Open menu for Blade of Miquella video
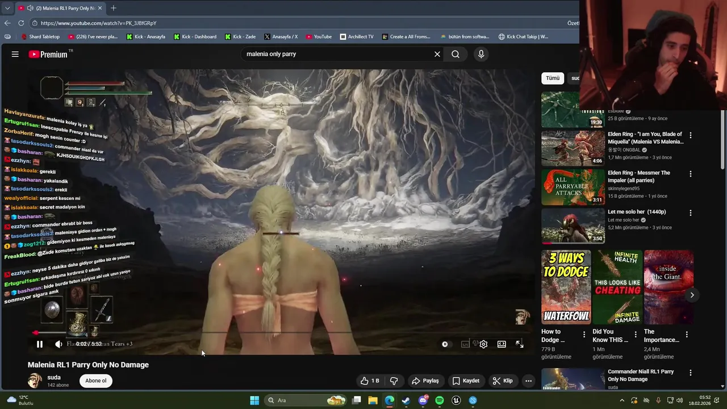 point(691,135)
